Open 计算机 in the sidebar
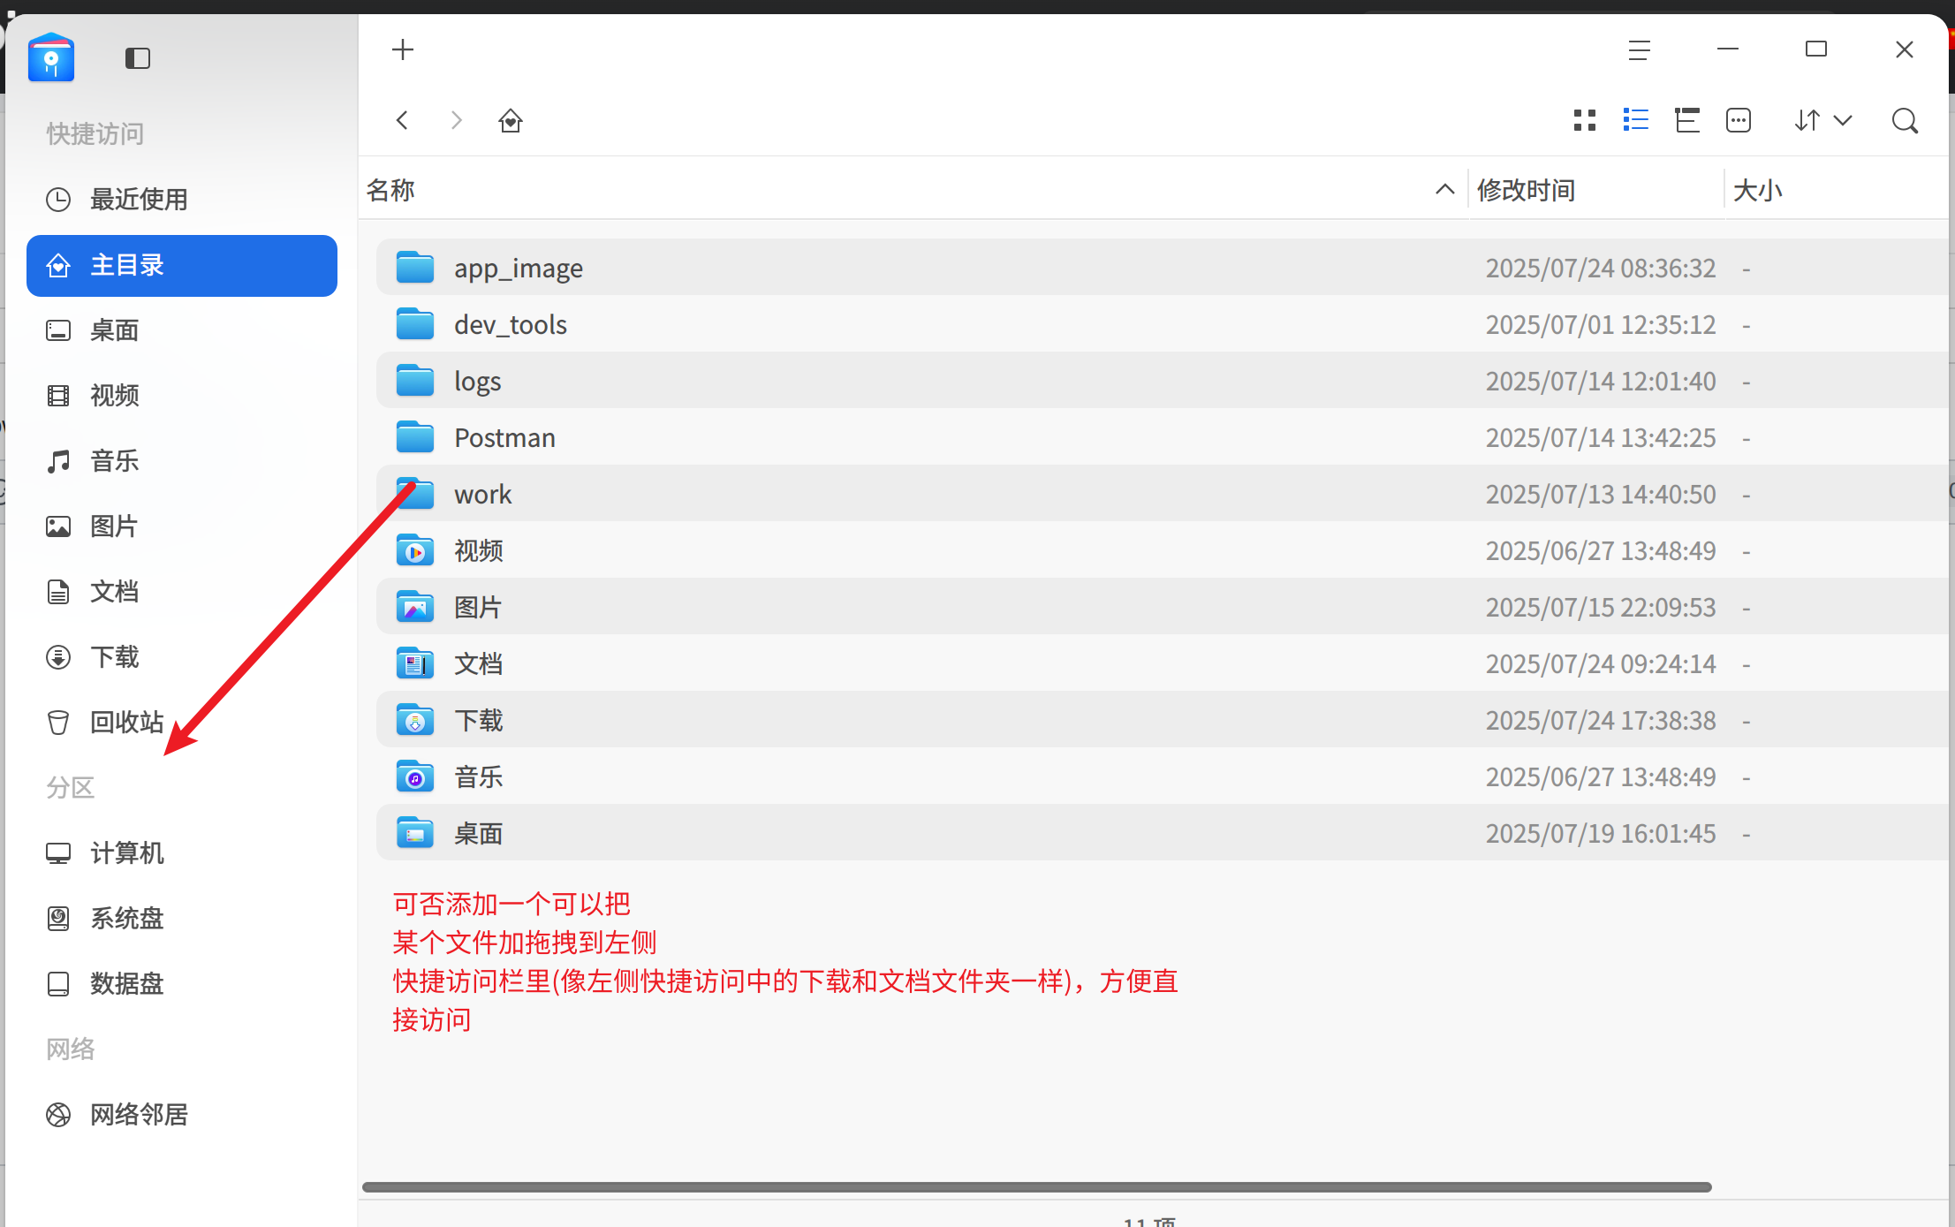The width and height of the screenshot is (1955, 1227). pyautogui.click(x=182, y=853)
